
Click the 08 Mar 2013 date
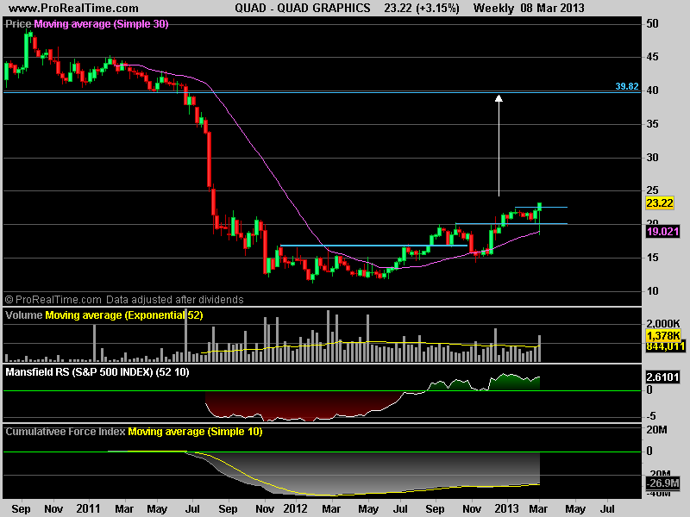(x=552, y=8)
